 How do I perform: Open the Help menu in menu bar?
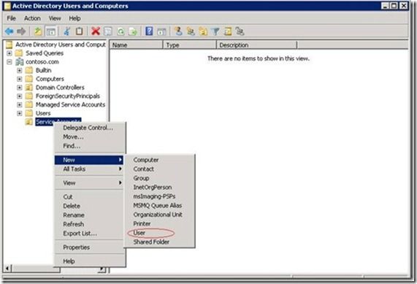coord(74,18)
